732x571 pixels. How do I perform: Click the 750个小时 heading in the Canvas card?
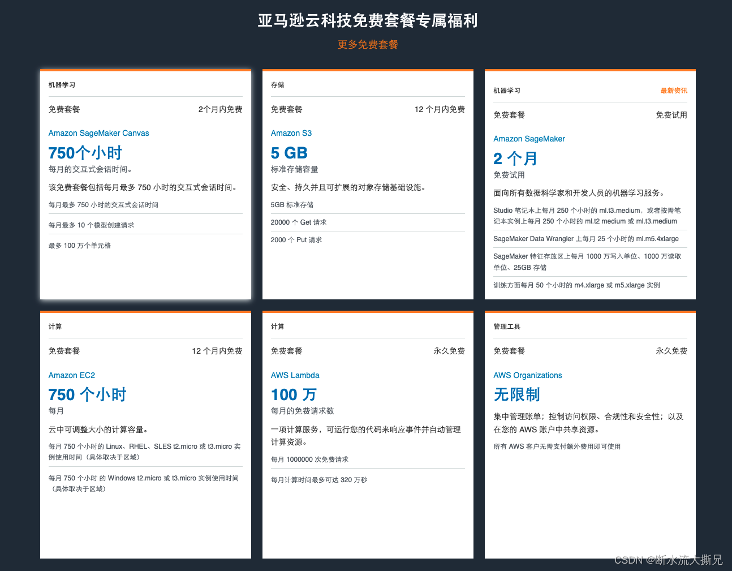click(85, 153)
